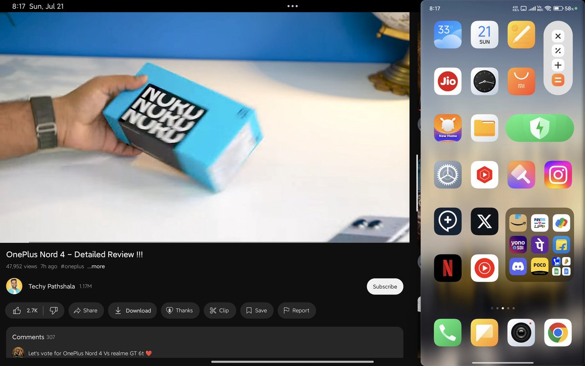Open the bundled Google apps mini-folder
This screenshot has height=366, width=585.
pos(561,266)
